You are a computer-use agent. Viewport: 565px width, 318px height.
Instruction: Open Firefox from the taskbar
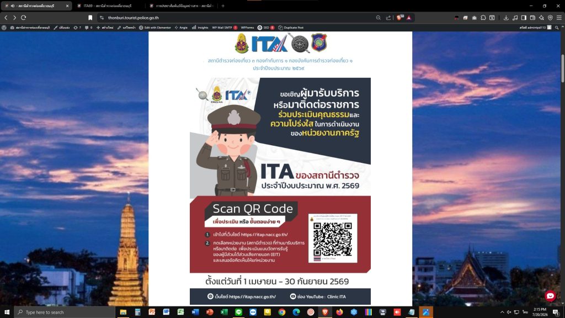point(339,312)
